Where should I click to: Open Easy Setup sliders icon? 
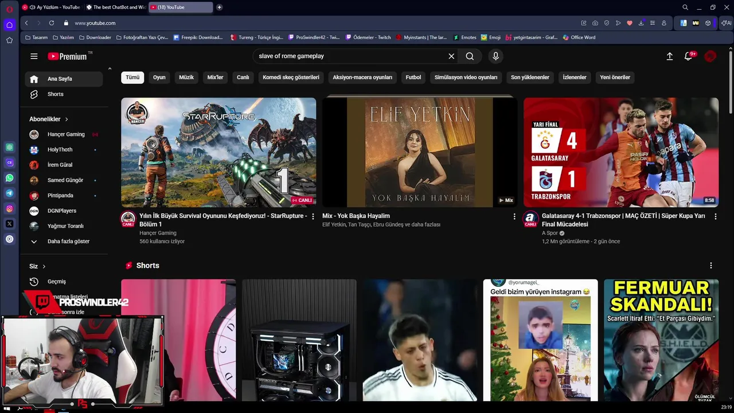pos(653,23)
